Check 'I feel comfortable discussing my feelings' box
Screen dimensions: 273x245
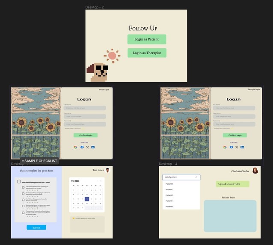[23, 187]
